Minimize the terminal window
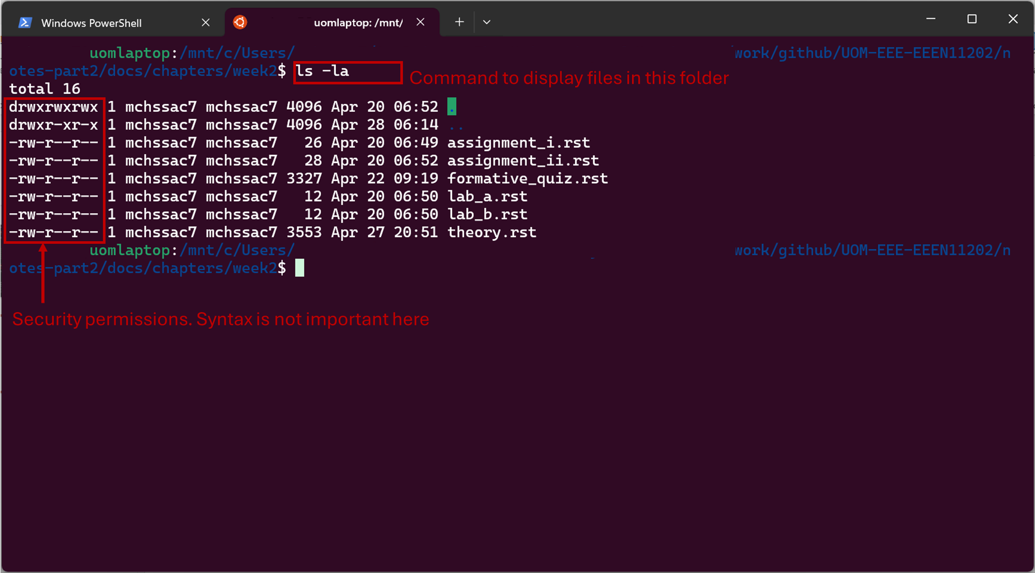The height and width of the screenshot is (573, 1035). point(931,19)
